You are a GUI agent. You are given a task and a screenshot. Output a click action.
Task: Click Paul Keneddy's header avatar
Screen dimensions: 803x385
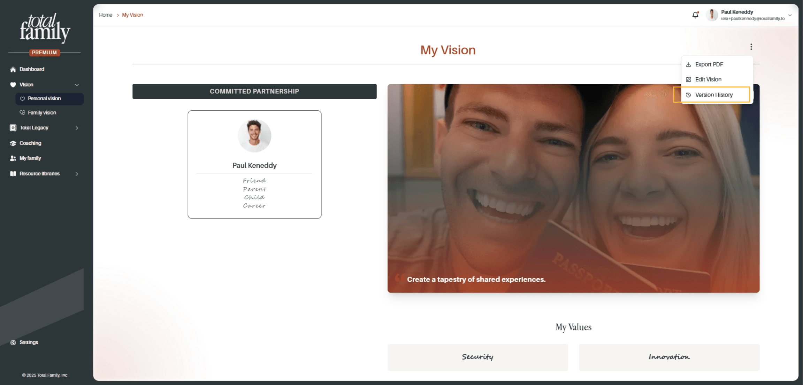click(x=712, y=15)
